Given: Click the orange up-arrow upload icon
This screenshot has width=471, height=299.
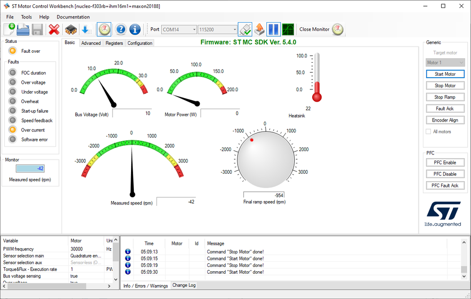Looking at the screenshot, I should point(259,29).
